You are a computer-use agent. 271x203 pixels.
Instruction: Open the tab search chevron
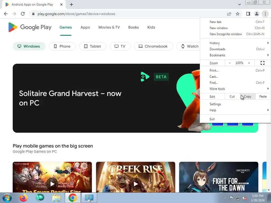point(239,4)
